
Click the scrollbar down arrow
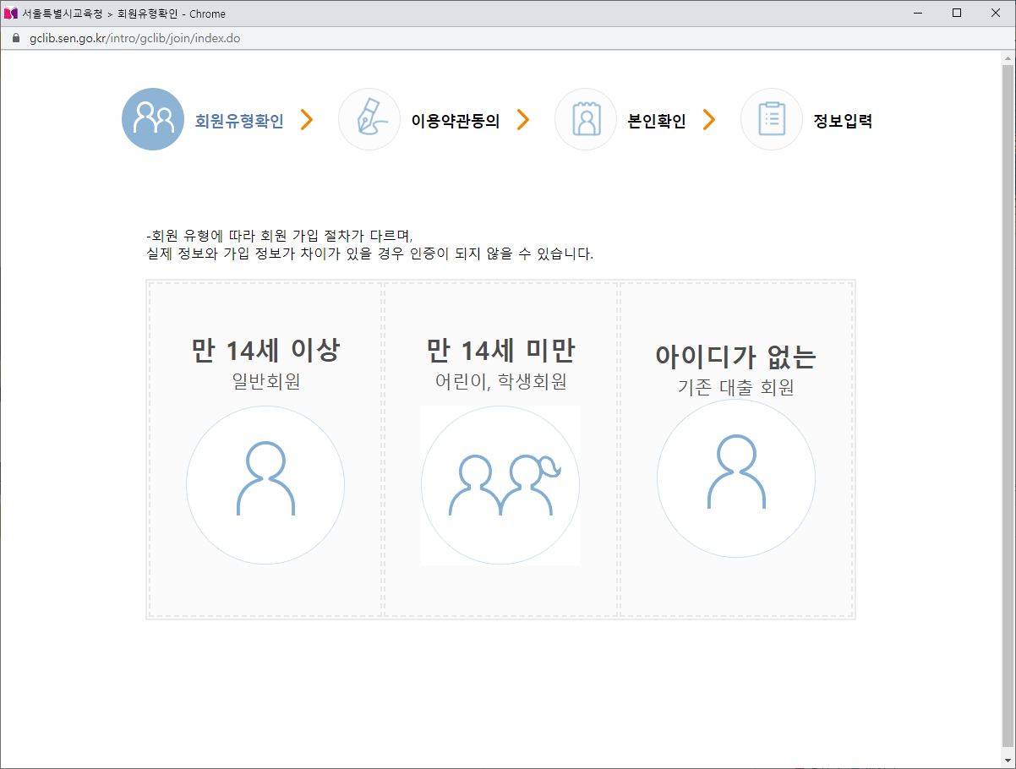pyautogui.click(x=1008, y=761)
